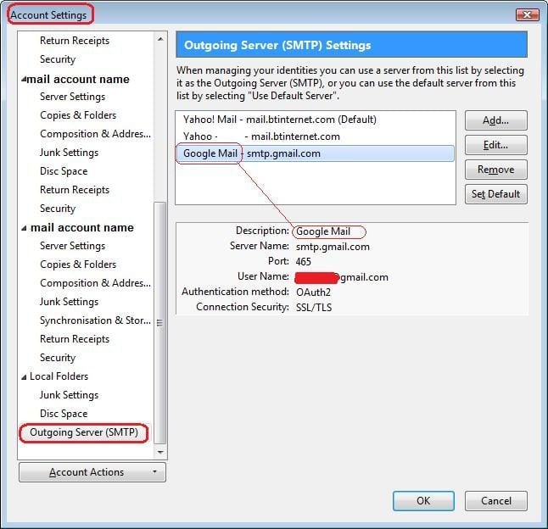Open Server Settings of second mail account

point(72,246)
